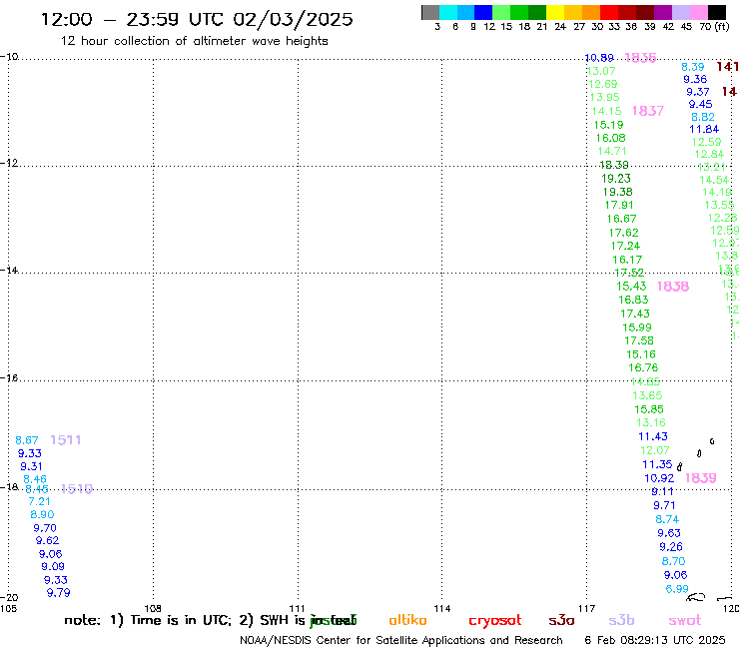This screenshot has width=739, height=649.
Task: Click longitude axis label 111
Action: click(297, 608)
